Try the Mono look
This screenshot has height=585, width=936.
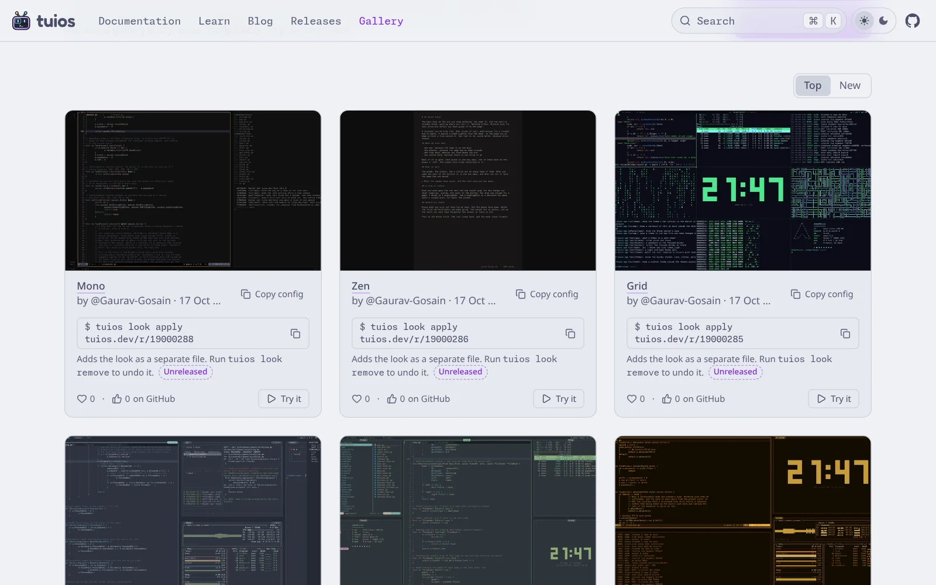pyautogui.click(x=284, y=399)
